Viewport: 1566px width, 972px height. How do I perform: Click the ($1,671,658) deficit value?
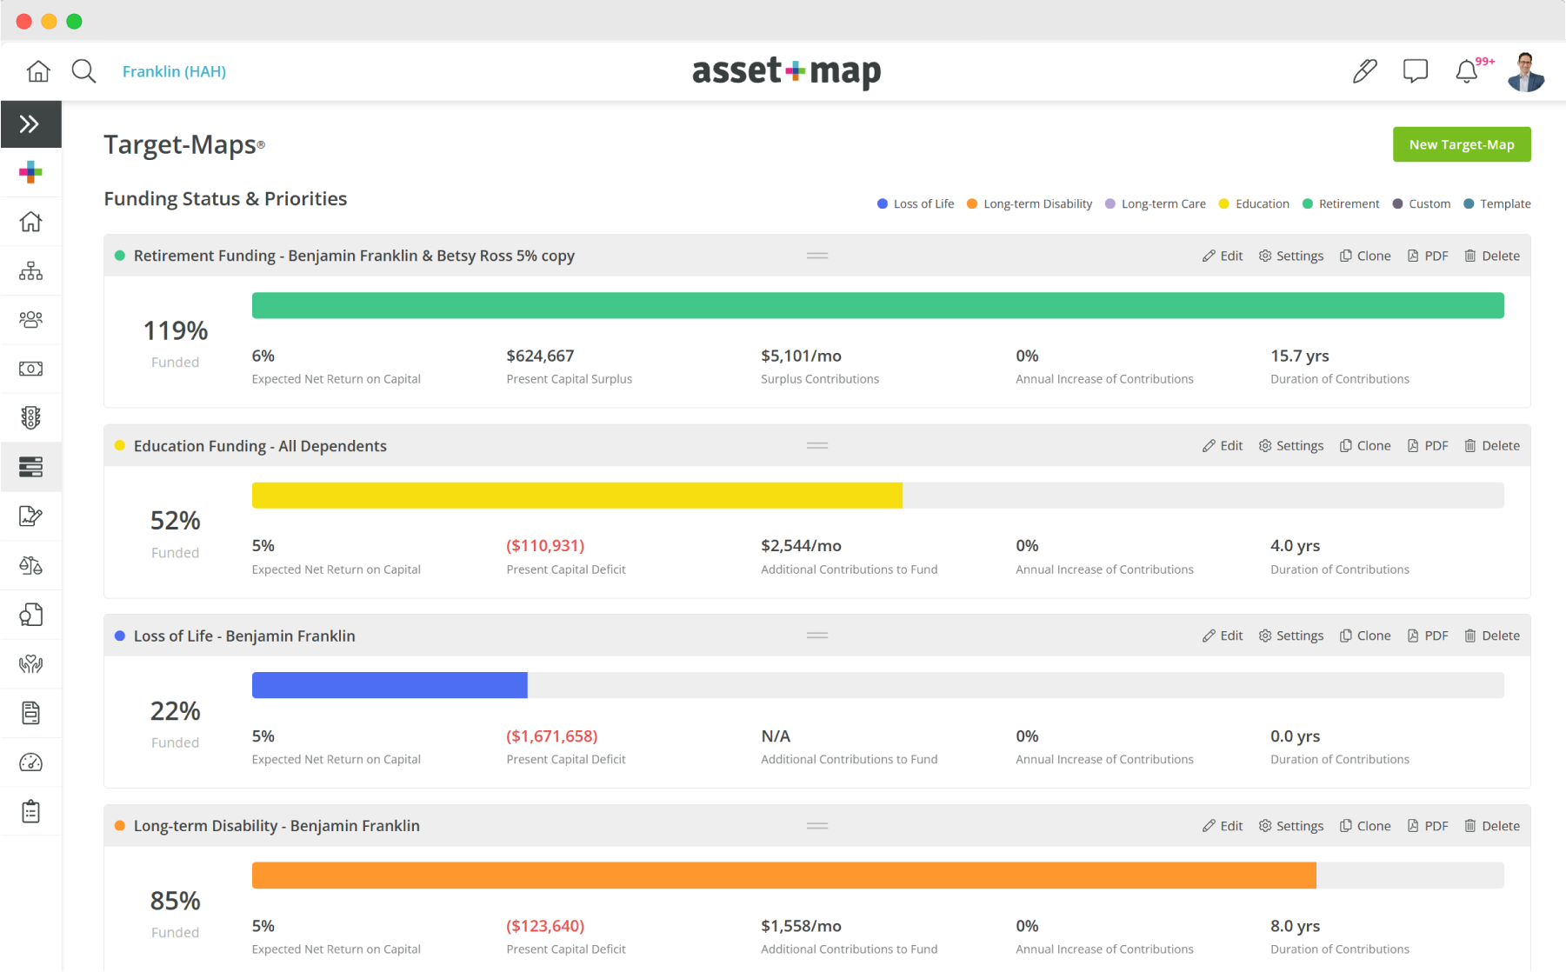pyautogui.click(x=552, y=736)
